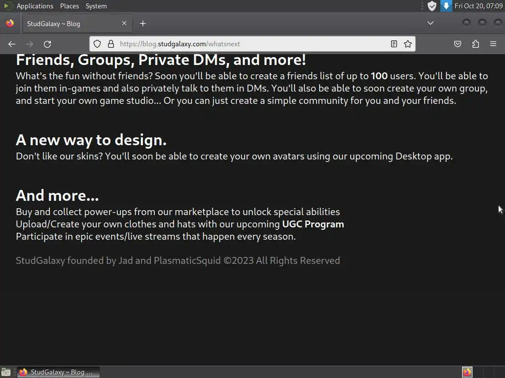Click the Firefox logo beside the tab strip
Viewport: 505px width, 378px height.
(x=10, y=23)
